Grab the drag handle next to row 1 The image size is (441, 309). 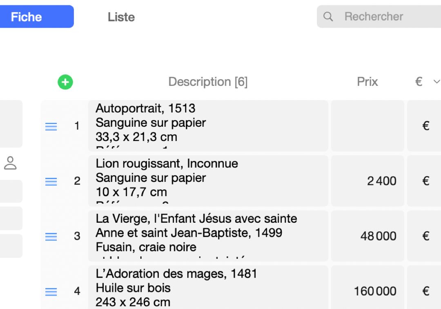pos(51,126)
